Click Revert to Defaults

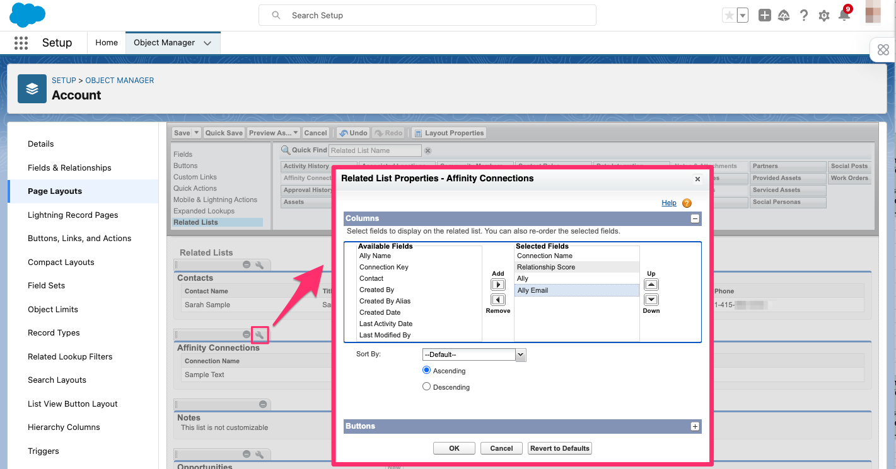[559, 448]
